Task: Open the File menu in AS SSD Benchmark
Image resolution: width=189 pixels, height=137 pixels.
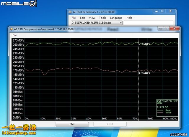Action: (x=74, y=18)
